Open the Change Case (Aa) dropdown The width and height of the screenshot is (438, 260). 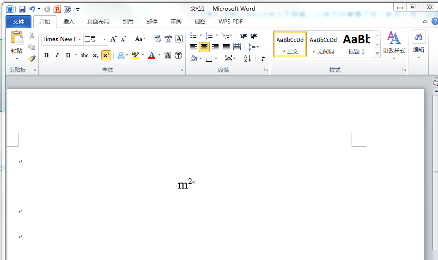(140, 39)
